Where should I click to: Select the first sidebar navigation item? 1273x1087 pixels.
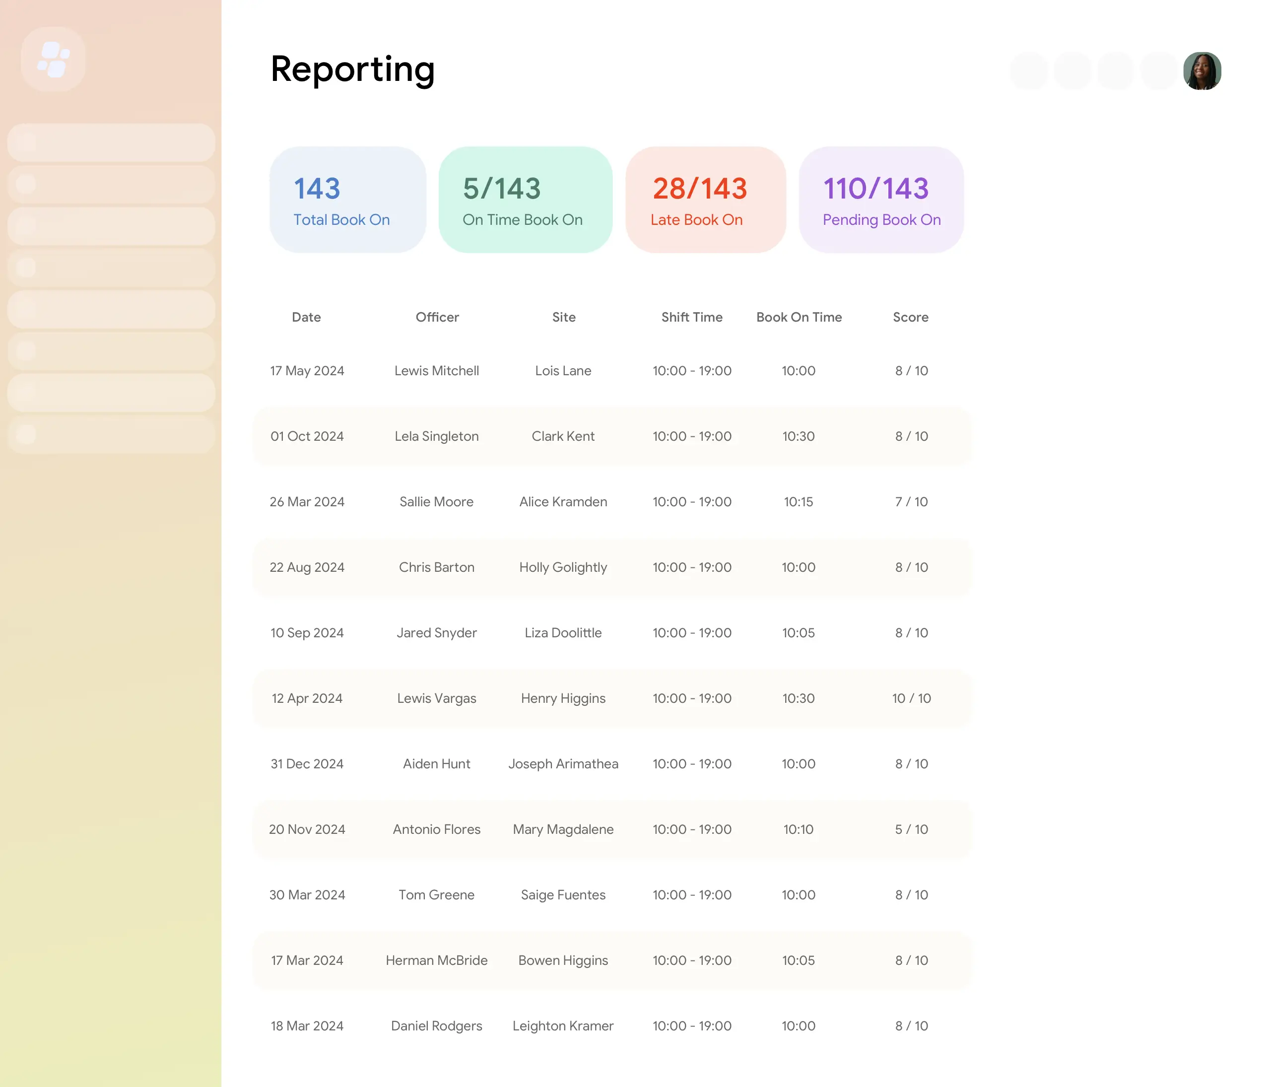pyautogui.click(x=111, y=141)
